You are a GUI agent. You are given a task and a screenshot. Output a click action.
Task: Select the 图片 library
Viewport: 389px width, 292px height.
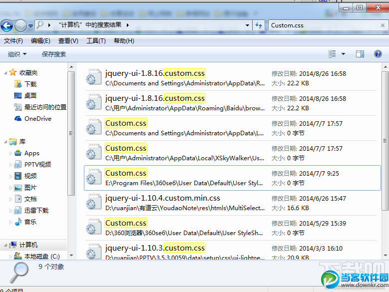pos(25,188)
